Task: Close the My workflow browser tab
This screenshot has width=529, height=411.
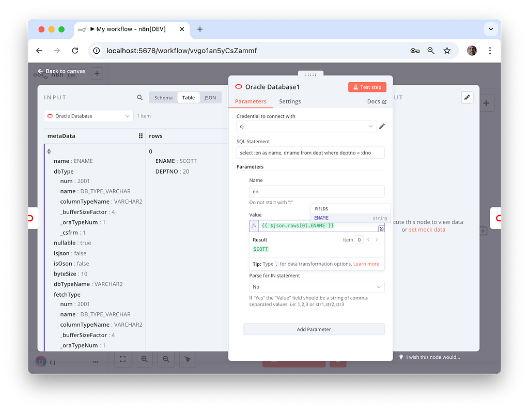Action: [x=182, y=29]
